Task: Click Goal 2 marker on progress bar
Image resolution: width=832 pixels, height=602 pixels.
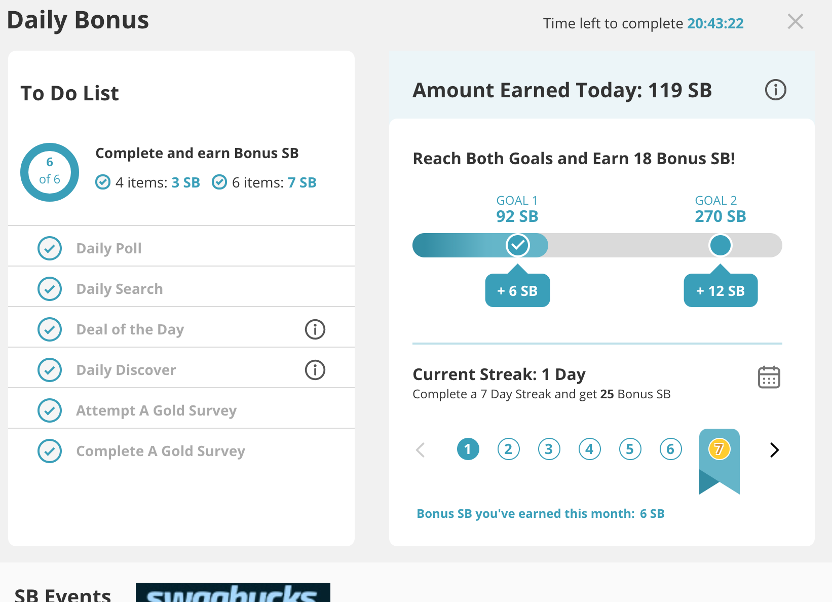Action: coord(720,245)
